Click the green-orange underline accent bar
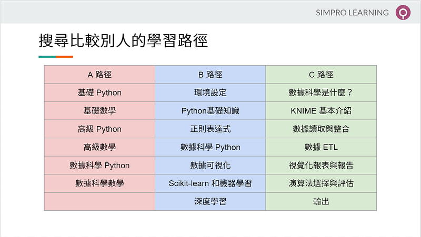The width and height of the screenshot is (421, 237). pos(56,56)
